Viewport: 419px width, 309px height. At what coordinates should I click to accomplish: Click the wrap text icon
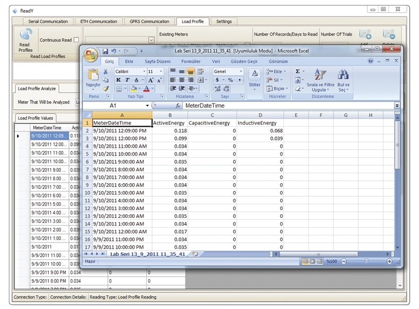[x=200, y=71]
